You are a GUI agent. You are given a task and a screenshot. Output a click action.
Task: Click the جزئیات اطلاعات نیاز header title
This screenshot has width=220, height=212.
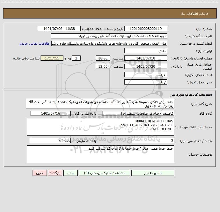[195, 14]
